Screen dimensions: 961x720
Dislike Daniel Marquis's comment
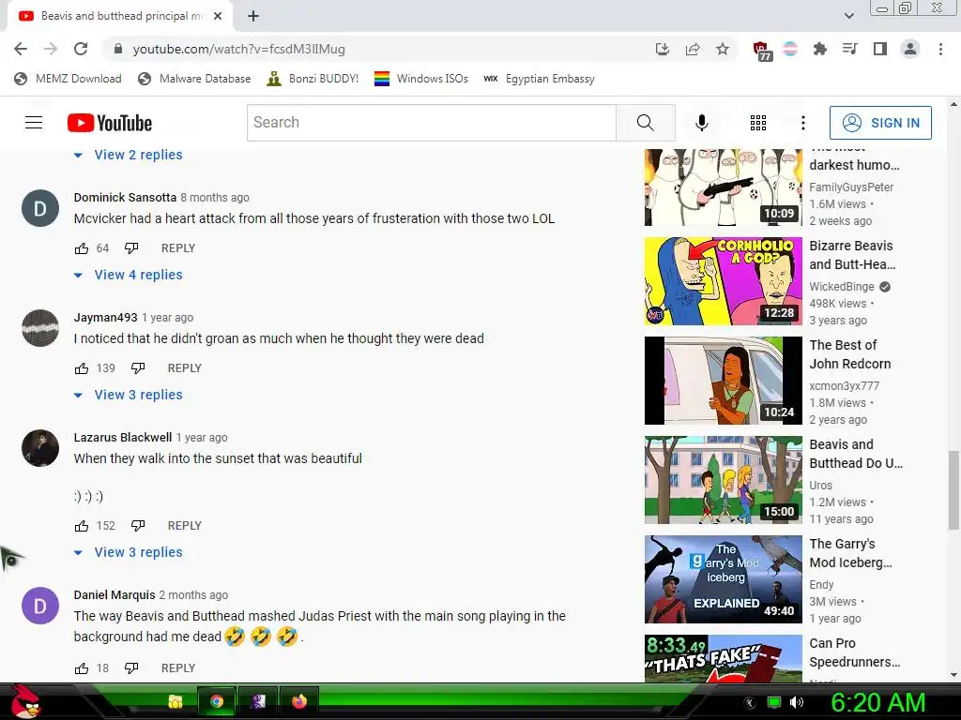coord(131,667)
